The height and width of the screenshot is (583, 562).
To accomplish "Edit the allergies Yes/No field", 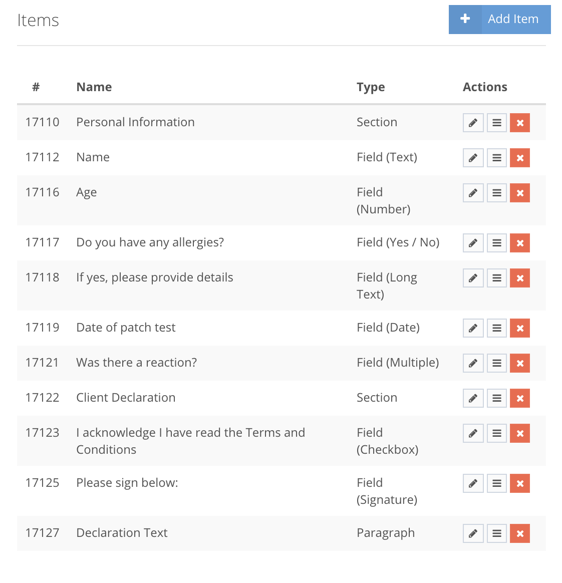I will [473, 243].
